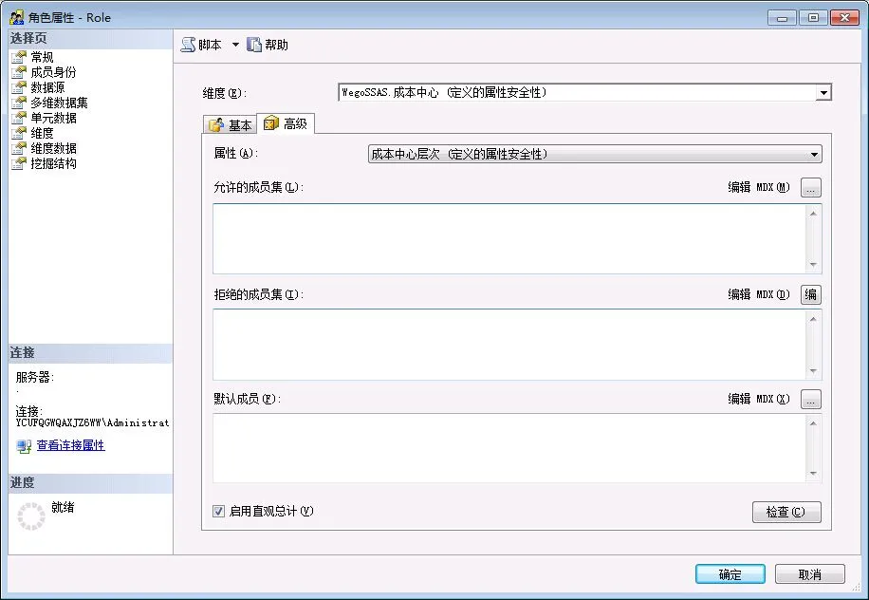Click the up arrow of 允许的成员集 scrollbar
The height and width of the screenshot is (600, 869).
click(x=813, y=214)
